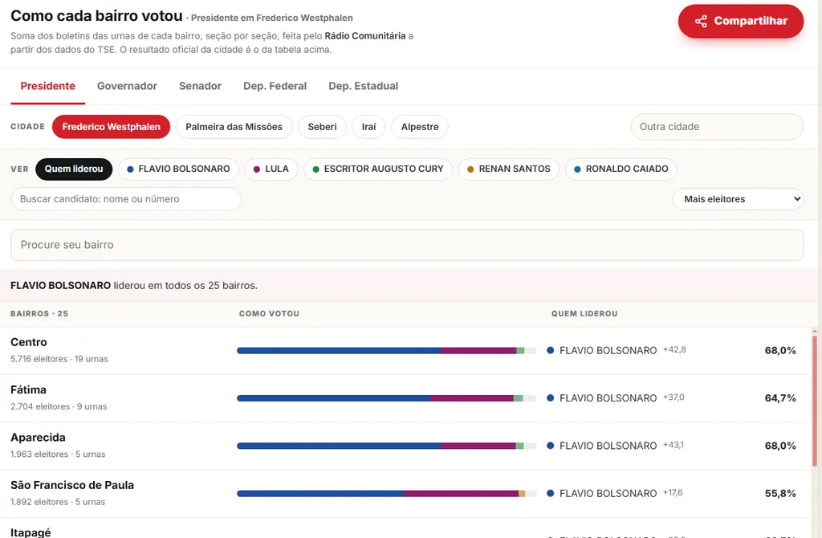Image resolution: width=822 pixels, height=538 pixels.
Task: Click the BAIRROS · 25 column header
Action: [x=39, y=314]
